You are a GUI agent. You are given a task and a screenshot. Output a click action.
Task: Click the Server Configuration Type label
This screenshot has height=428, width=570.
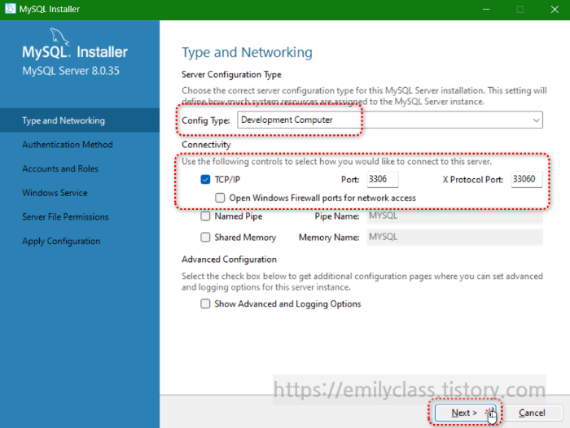click(231, 75)
